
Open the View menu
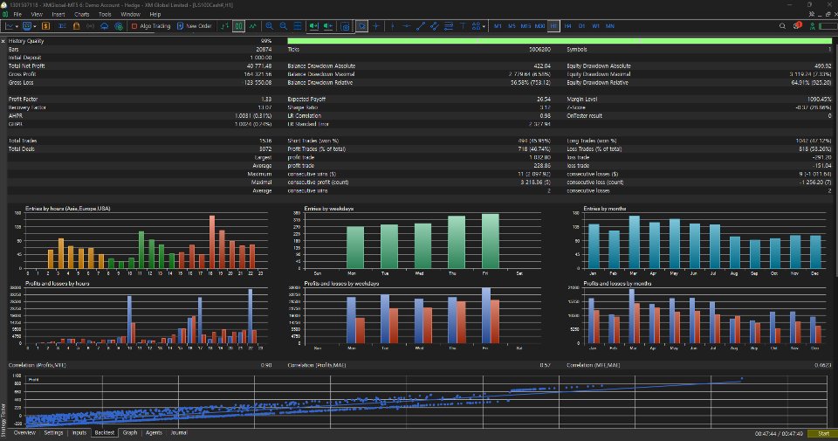[37, 15]
